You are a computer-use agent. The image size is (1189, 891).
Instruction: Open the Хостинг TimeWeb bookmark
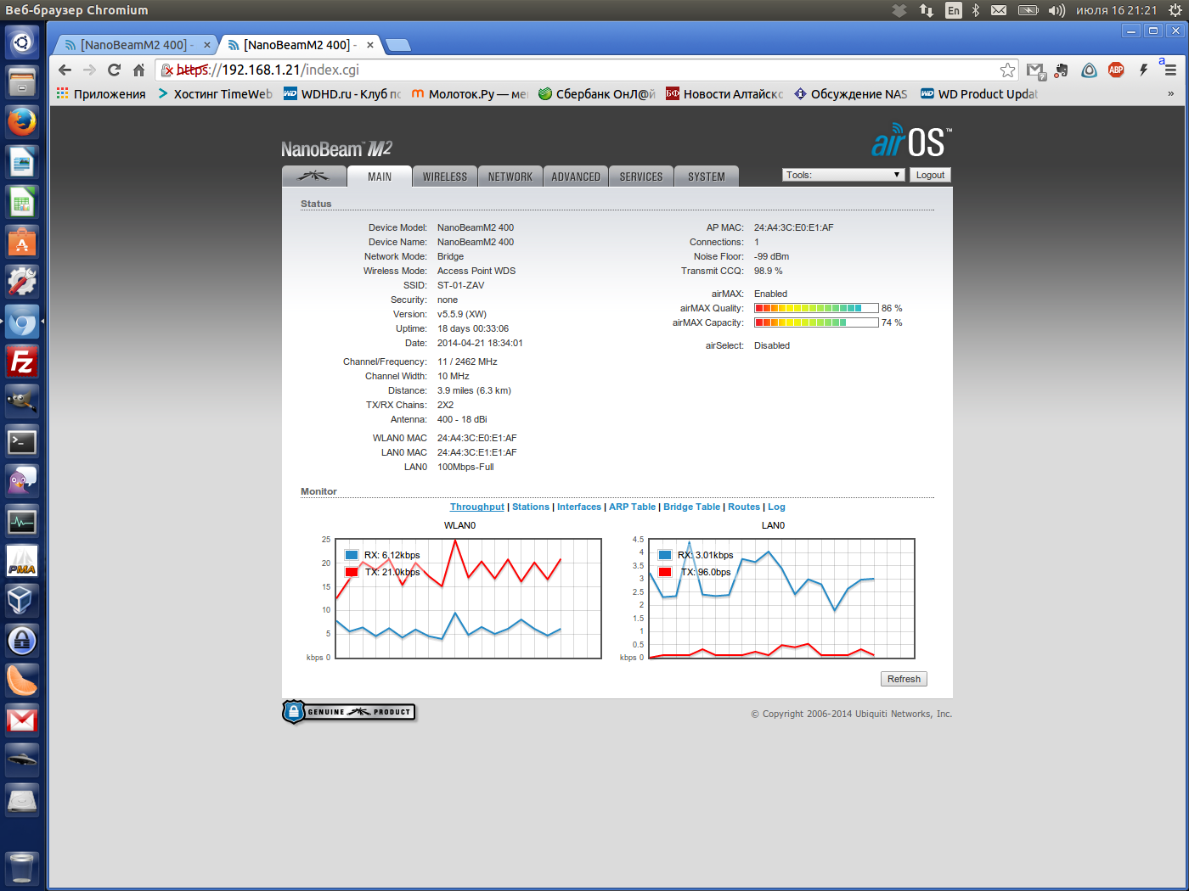pos(215,93)
